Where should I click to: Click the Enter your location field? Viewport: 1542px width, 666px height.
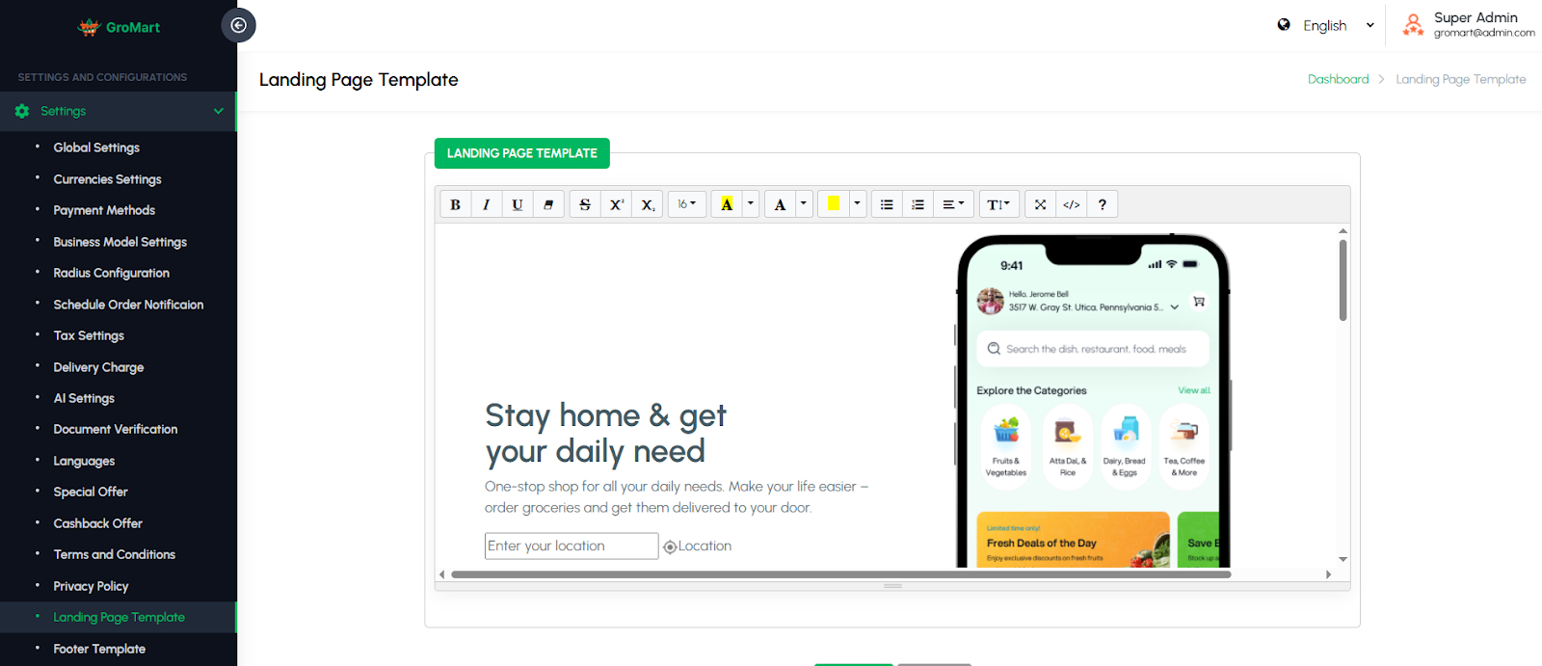pos(571,546)
